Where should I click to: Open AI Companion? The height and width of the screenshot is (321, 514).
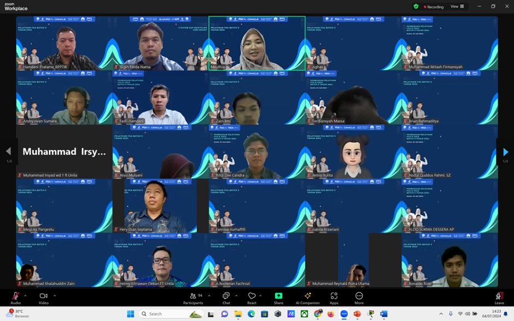click(307, 296)
